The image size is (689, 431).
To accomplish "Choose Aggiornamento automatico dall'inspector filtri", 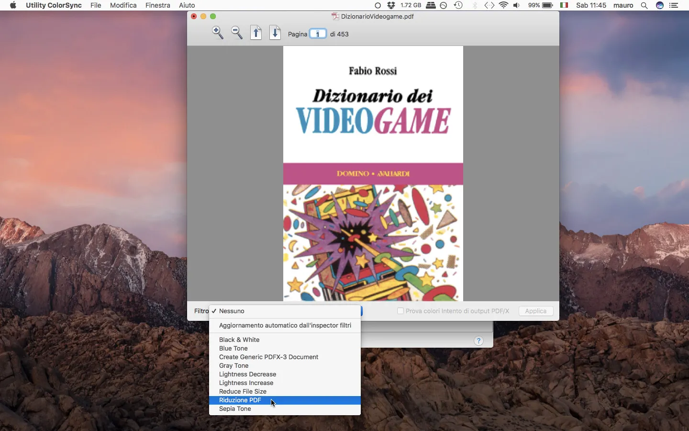I will click(285, 326).
